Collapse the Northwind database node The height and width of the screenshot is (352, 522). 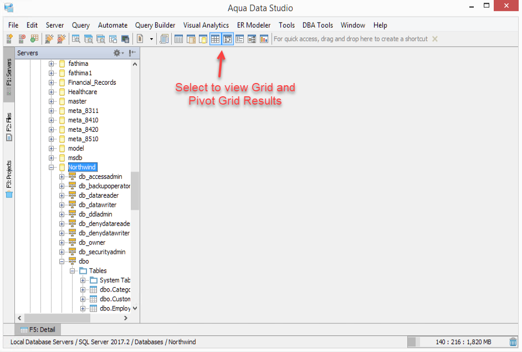(x=52, y=167)
